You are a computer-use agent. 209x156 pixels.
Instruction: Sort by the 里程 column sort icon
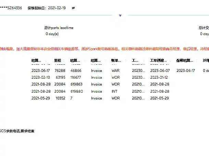(64, 61)
